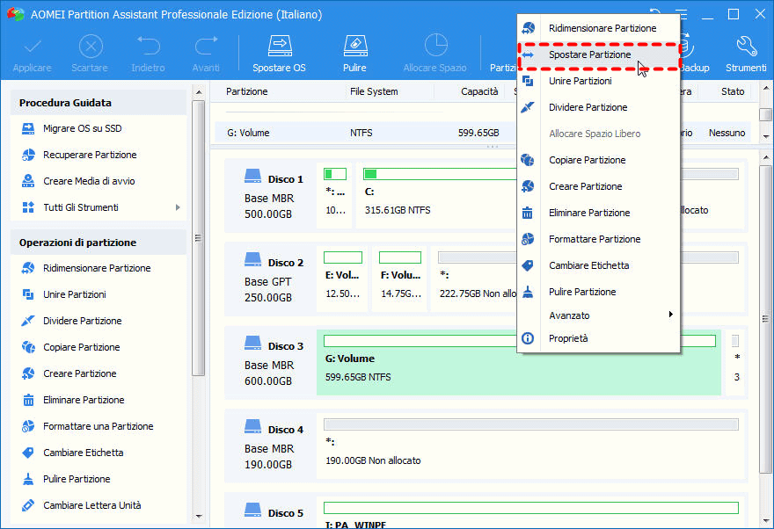Click the Applicare toolbar icon
Image resolution: width=774 pixels, height=529 pixels.
pos(32,47)
